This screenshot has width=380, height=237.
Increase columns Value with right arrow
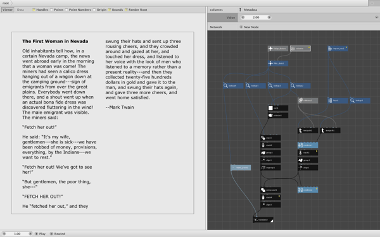pos(269,18)
